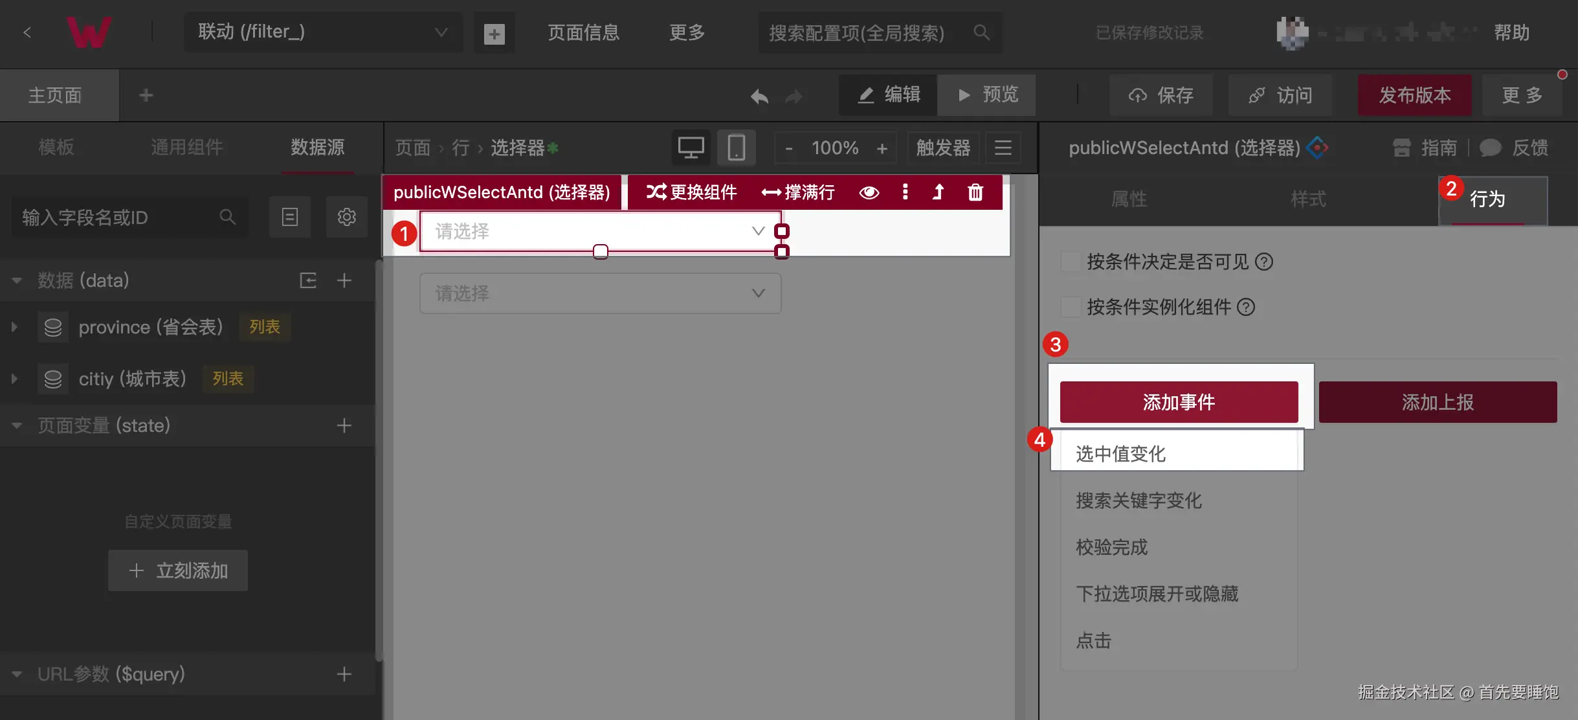Click the 添加上报 button
The height and width of the screenshot is (720, 1578).
click(1438, 402)
